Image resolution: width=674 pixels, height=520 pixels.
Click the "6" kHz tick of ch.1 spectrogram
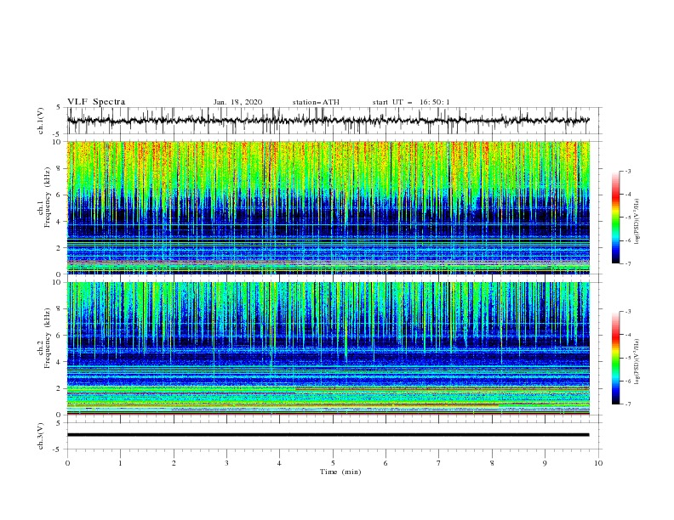pyautogui.click(x=60, y=195)
